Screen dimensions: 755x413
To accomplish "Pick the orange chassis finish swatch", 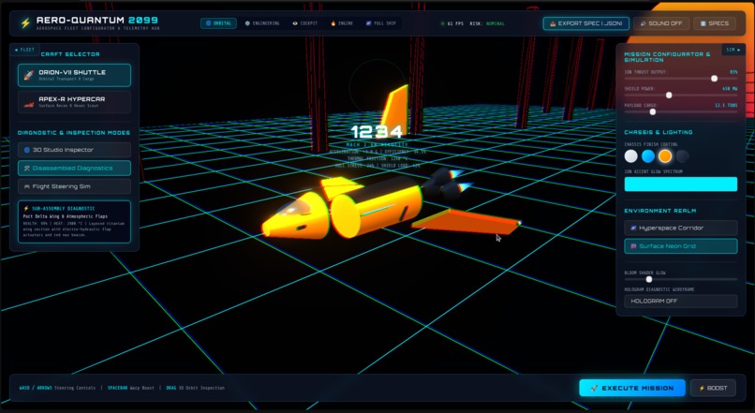I will pyautogui.click(x=665, y=156).
